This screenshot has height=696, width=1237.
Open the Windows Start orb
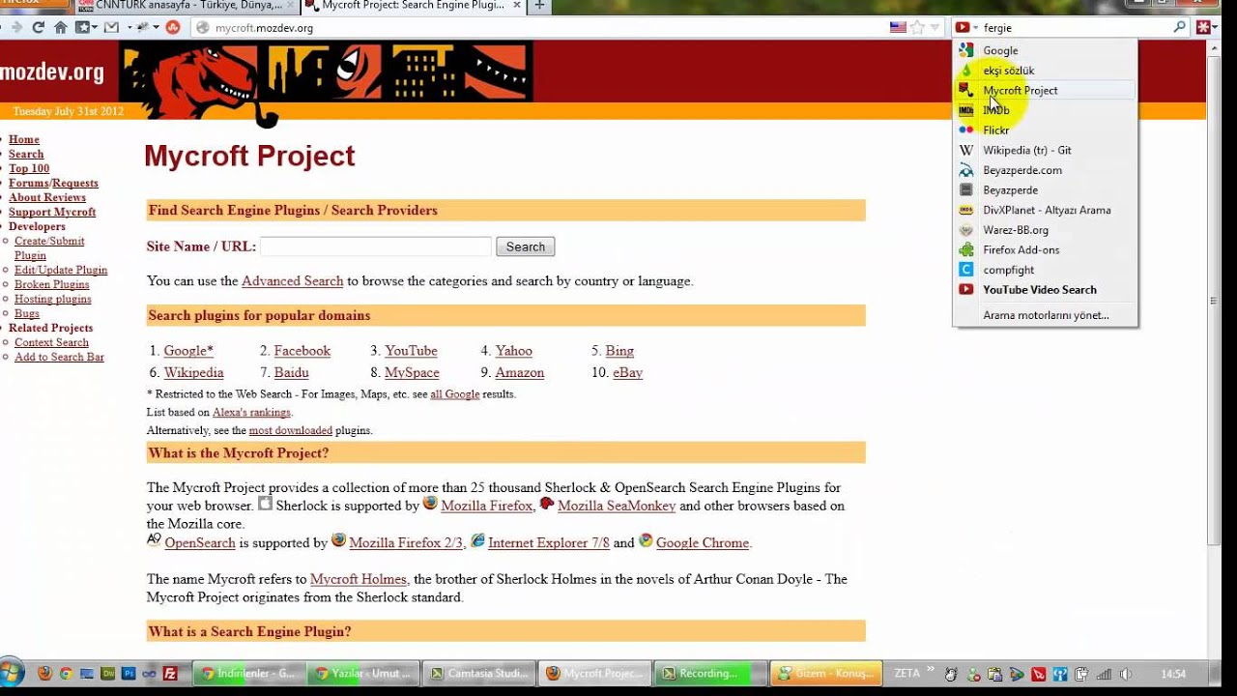(x=11, y=673)
